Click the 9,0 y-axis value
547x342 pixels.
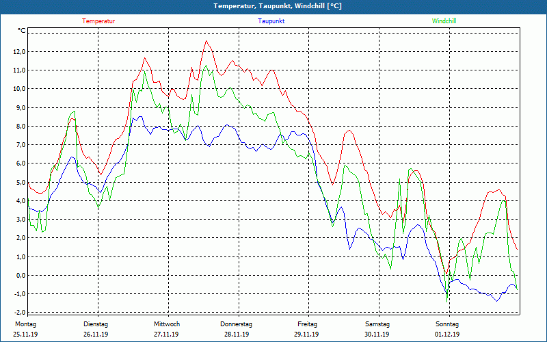[21, 107]
